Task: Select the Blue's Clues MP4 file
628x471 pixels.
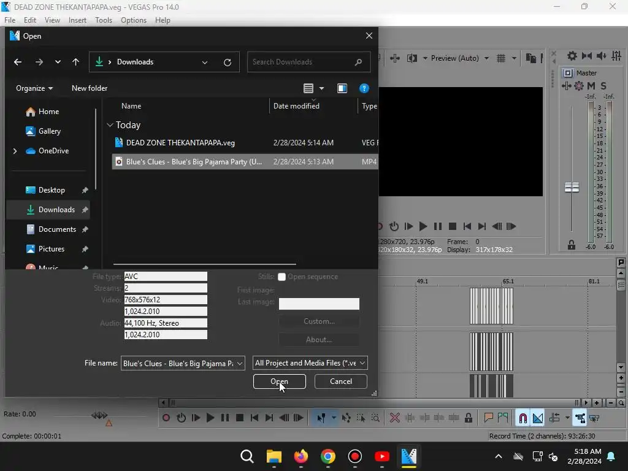Action: pyautogui.click(x=245, y=162)
